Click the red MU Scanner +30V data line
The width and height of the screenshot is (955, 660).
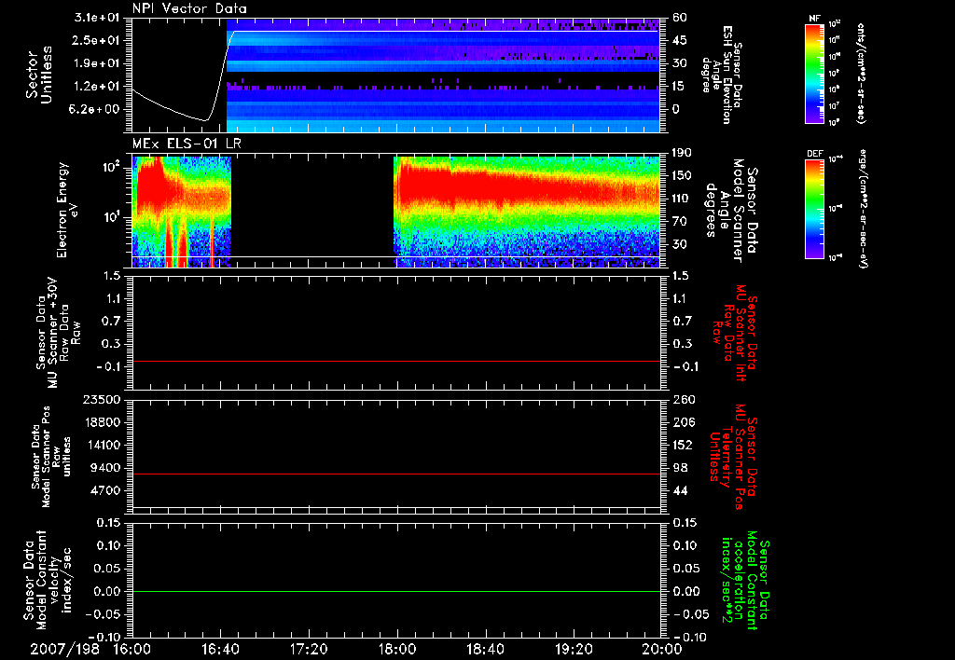pos(396,361)
